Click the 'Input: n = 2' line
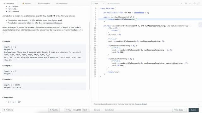Viewport: 202px width, 113px height. click(x=10, y=47)
